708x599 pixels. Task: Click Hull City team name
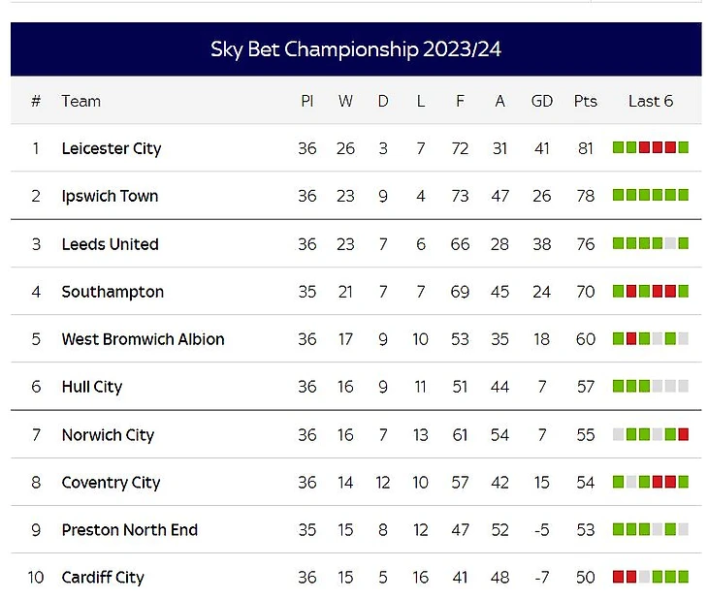pos(91,387)
